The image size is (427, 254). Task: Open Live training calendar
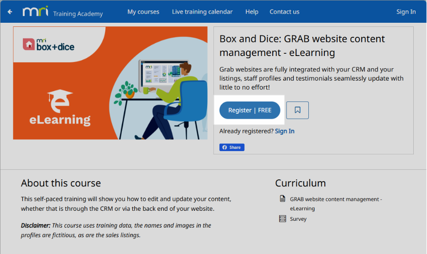click(203, 12)
